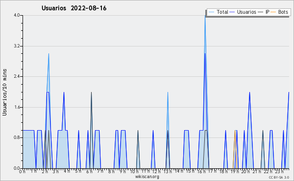Click the 10 h x-axis label
Viewport: 294px width, 181px height.
point(134,171)
